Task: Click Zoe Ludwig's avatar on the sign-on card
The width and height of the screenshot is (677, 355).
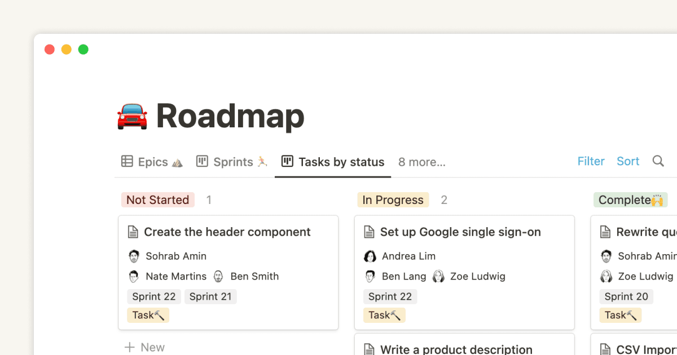Action: coord(438,276)
